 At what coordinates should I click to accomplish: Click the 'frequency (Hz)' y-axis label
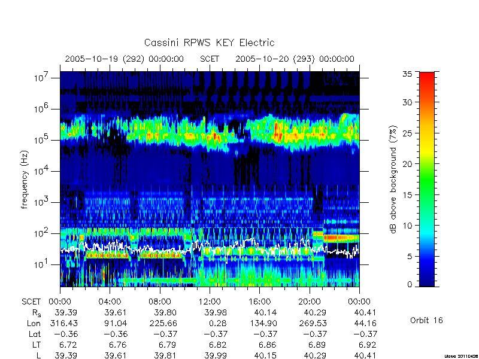click(x=25, y=180)
